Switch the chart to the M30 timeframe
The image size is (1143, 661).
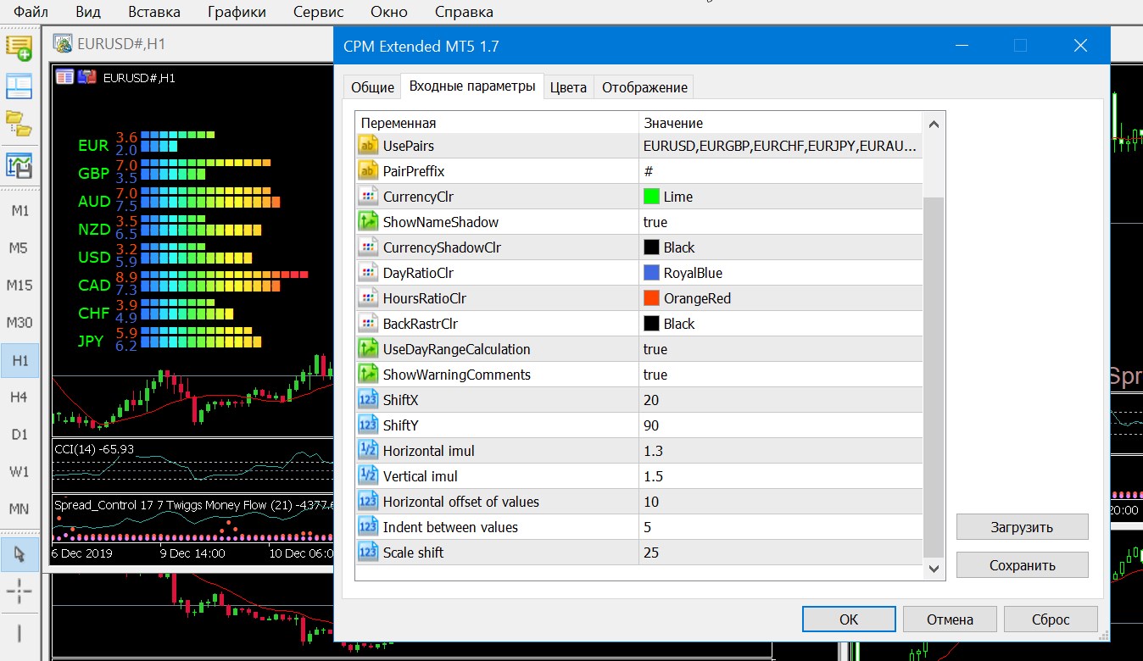tap(20, 323)
